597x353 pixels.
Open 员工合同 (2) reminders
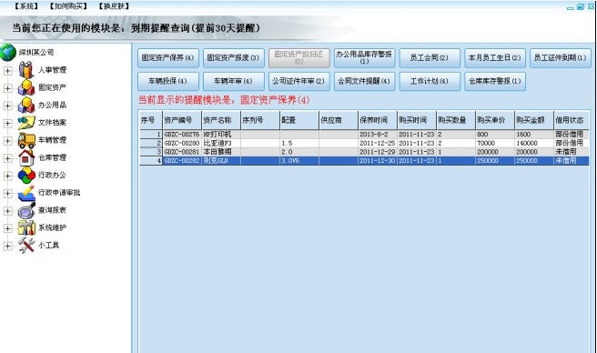[430, 58]
